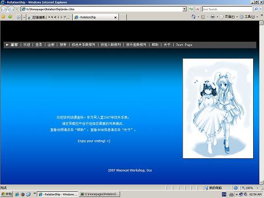Click the 我的电脑 security zone in status bar
Screen dimensions: 264x198
tap(213, 188)
